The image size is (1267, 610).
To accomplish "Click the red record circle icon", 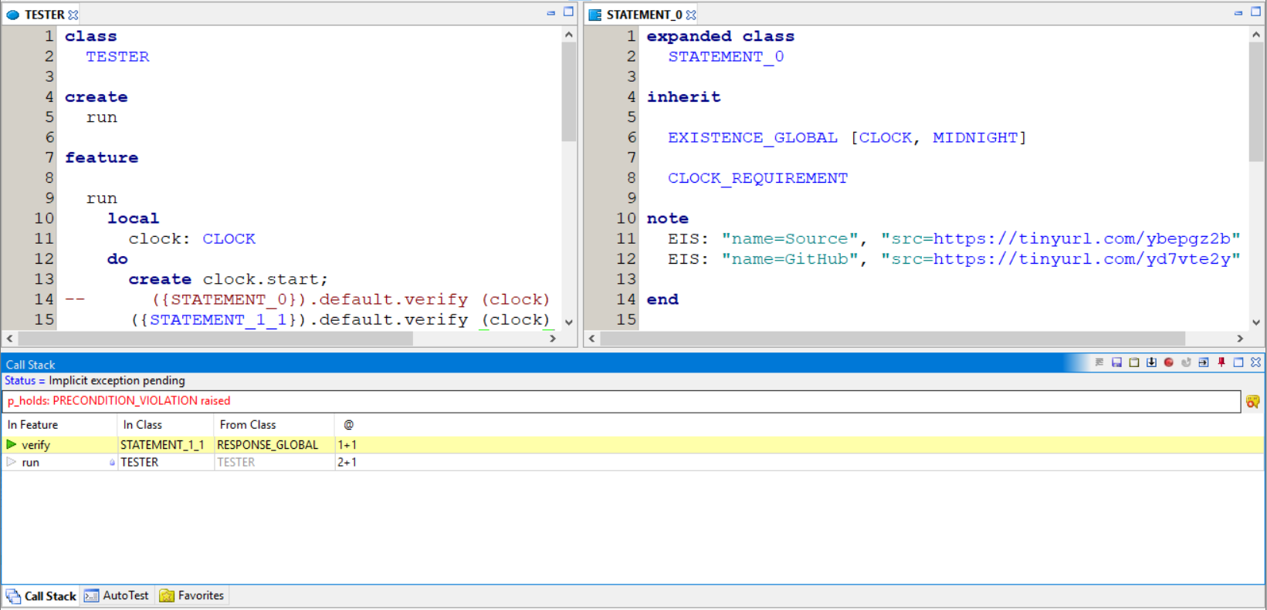I will (1169, 362).
